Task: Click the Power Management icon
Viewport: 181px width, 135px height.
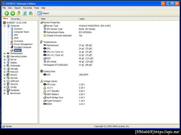Action: (12, 44)
